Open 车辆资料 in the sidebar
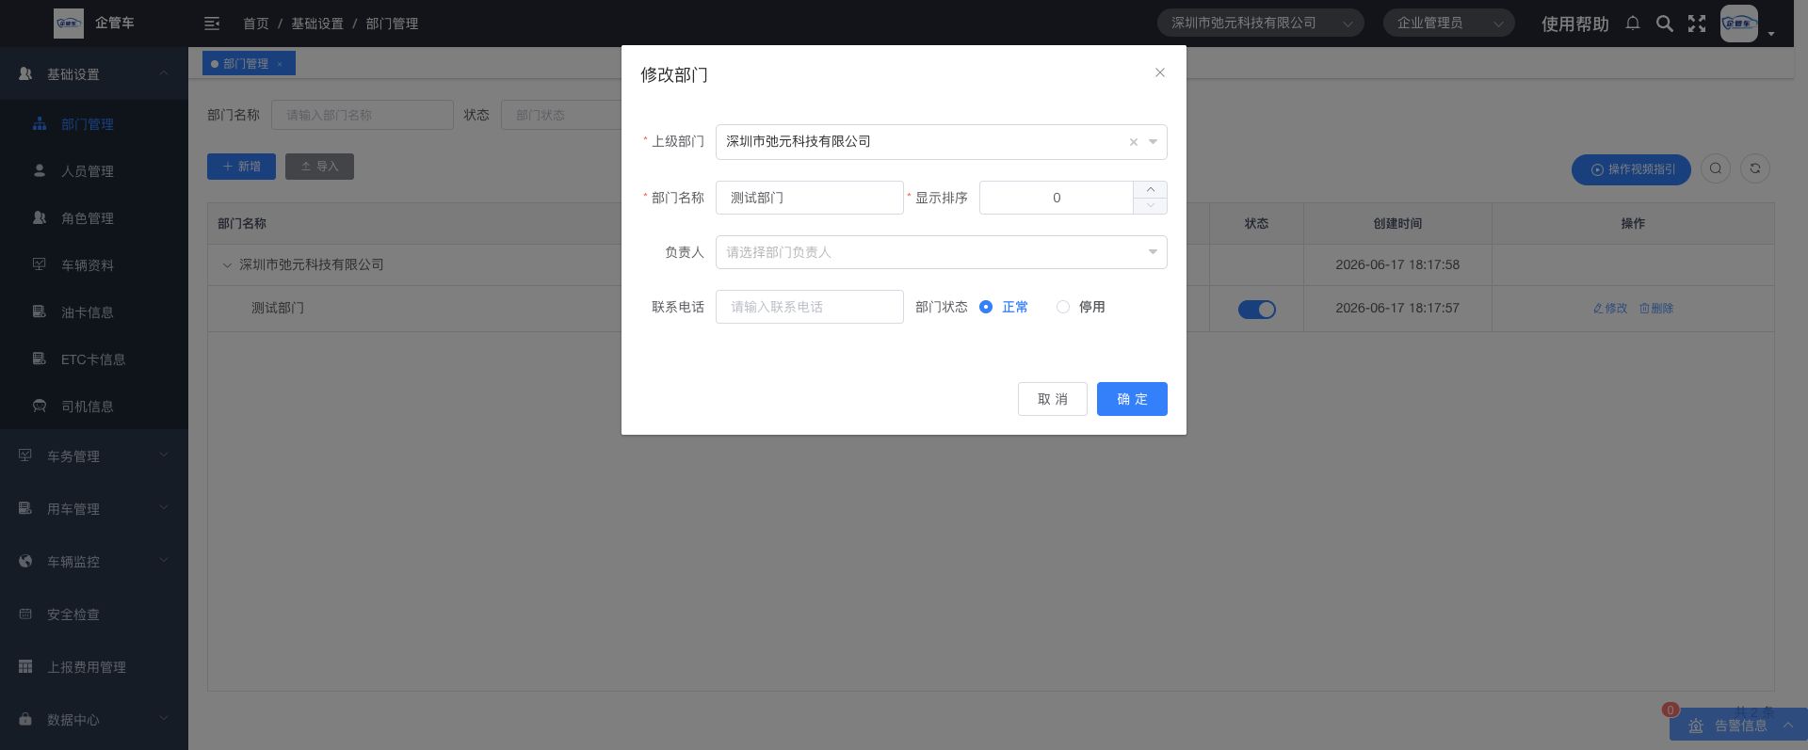1808x750 pixels. [94, 265]
